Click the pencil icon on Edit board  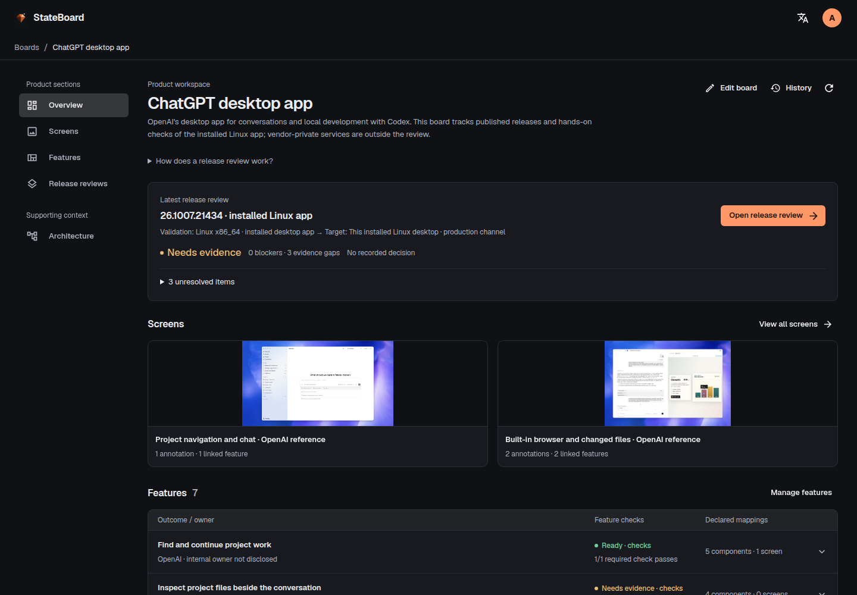click(x=710, y=88)
